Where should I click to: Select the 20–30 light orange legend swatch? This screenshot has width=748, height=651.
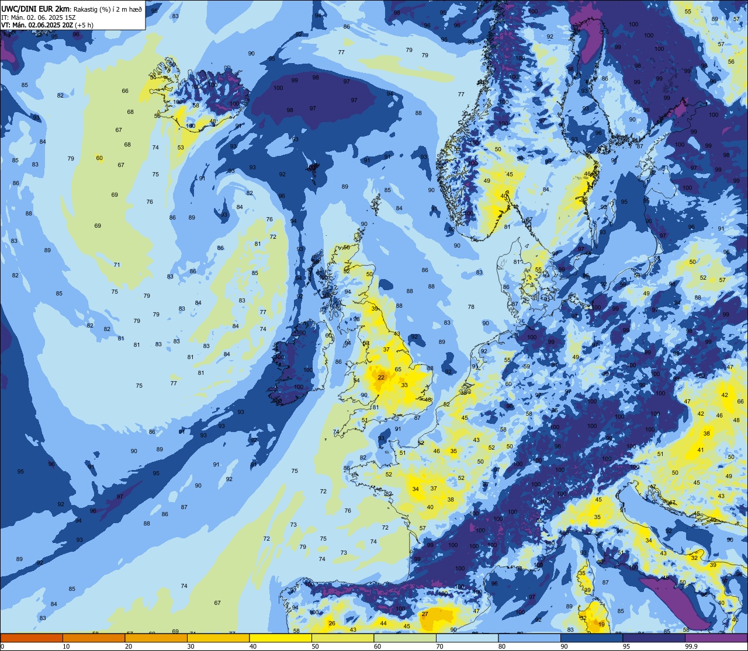156,638
